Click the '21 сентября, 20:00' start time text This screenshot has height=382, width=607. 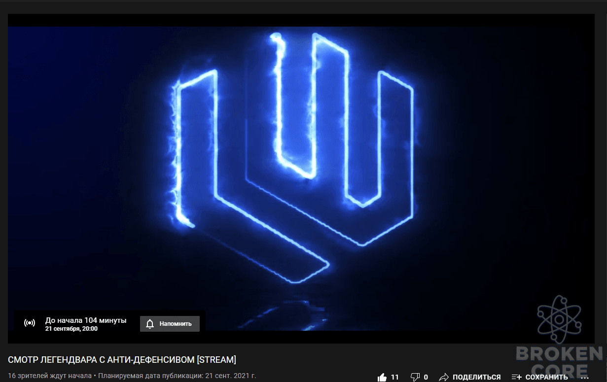(x=71, y=329)
